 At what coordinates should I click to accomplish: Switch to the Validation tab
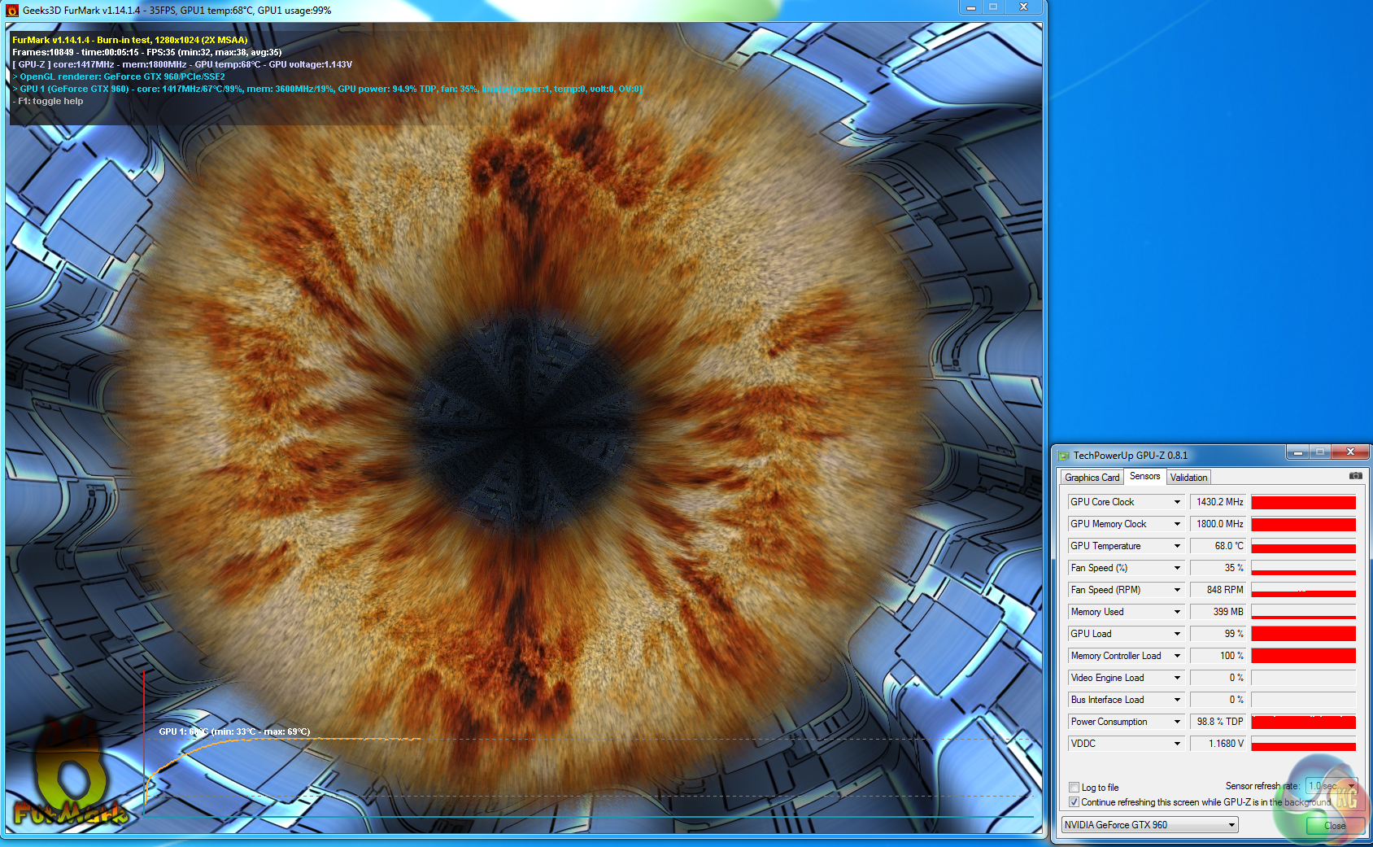(1188, 478)
